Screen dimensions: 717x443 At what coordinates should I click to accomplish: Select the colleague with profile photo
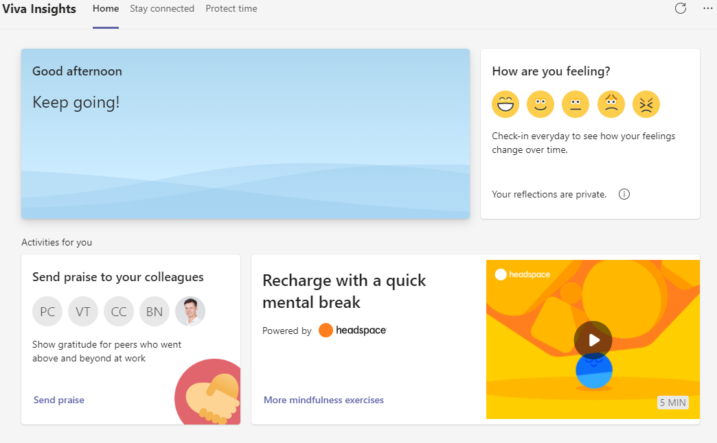coord(190,311)
